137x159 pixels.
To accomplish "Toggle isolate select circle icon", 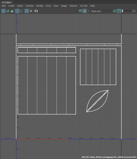I will [x=31, y=11].
